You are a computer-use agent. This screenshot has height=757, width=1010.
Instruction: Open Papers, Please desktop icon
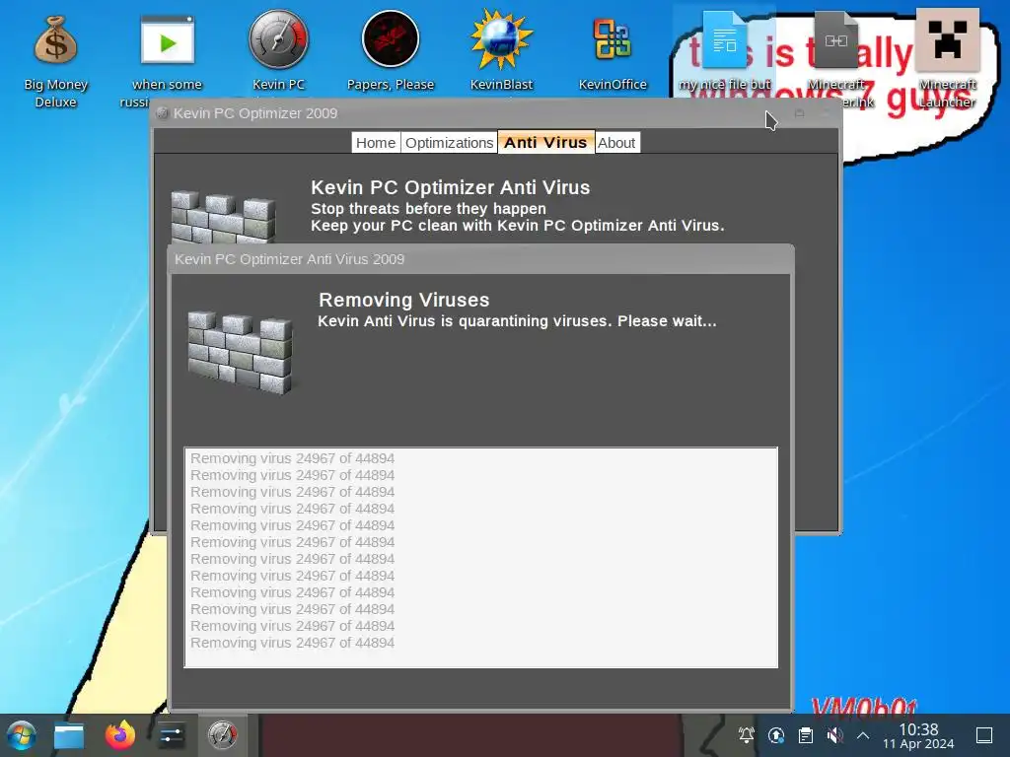tap(391, 51)
